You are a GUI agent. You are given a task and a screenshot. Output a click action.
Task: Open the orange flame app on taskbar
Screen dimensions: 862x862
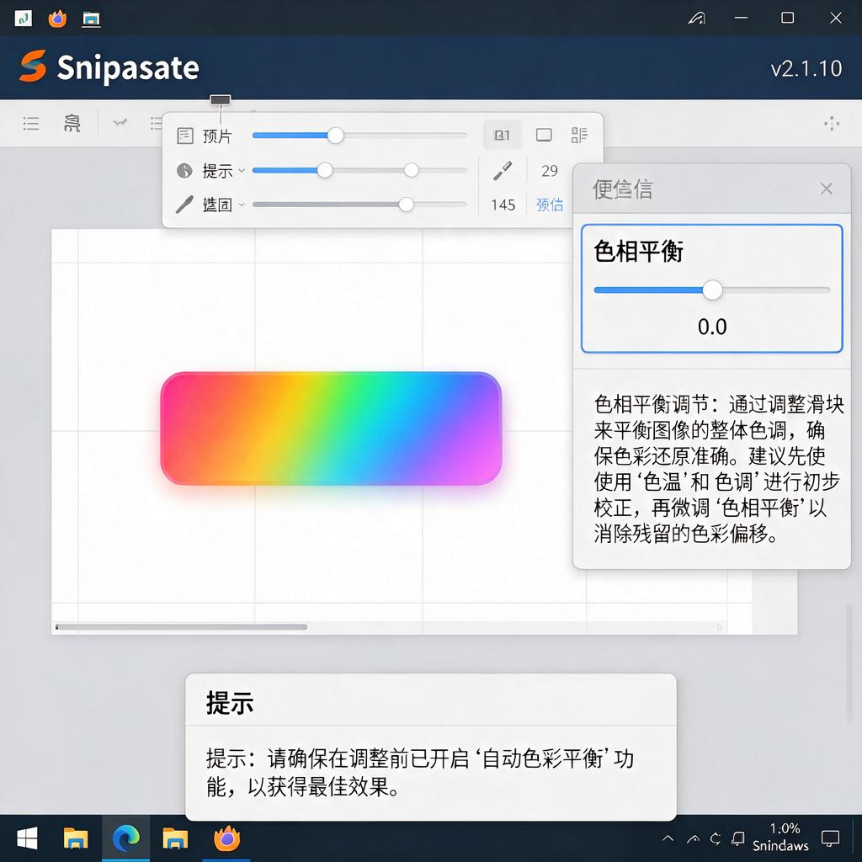[227, 838]
